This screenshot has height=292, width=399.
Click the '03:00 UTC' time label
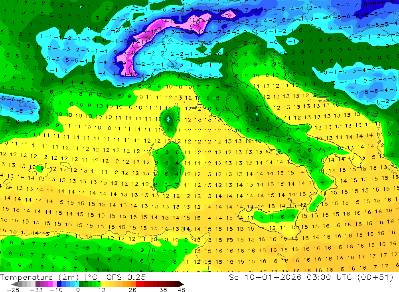[x=330, y=277]
